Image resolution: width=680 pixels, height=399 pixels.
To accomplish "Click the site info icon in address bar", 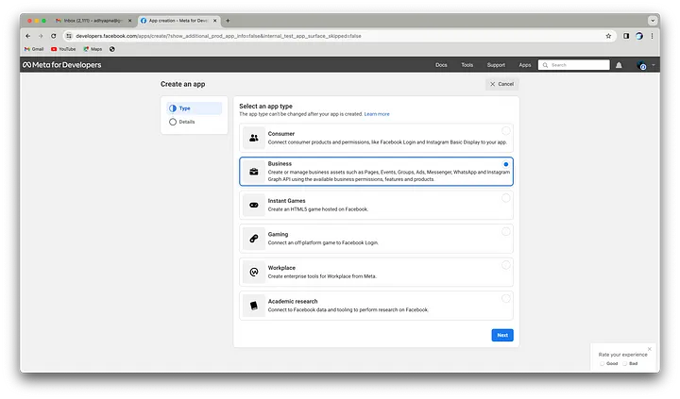I will pos(69,36).
